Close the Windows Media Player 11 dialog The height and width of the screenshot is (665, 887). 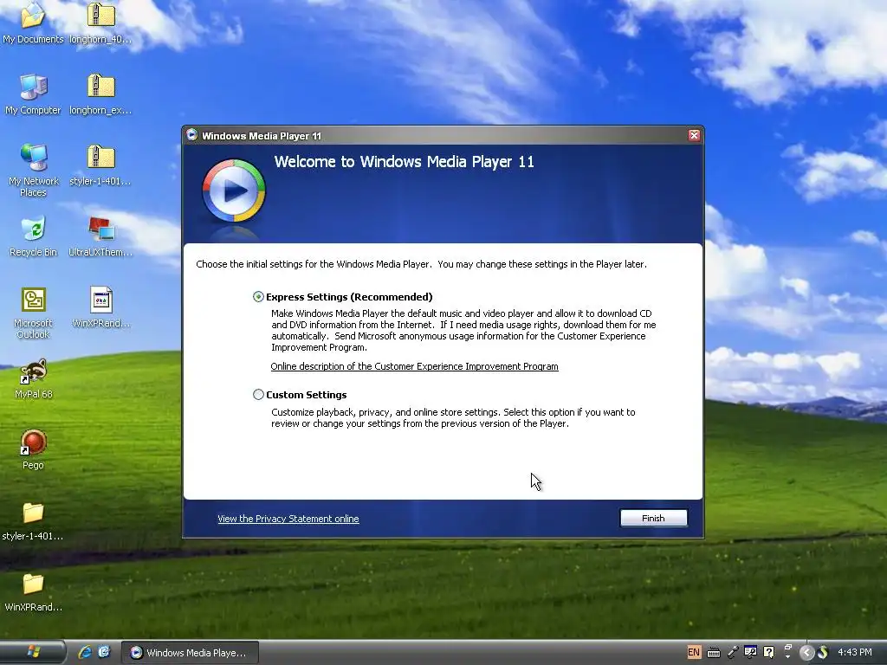click(x=694, y=135)
